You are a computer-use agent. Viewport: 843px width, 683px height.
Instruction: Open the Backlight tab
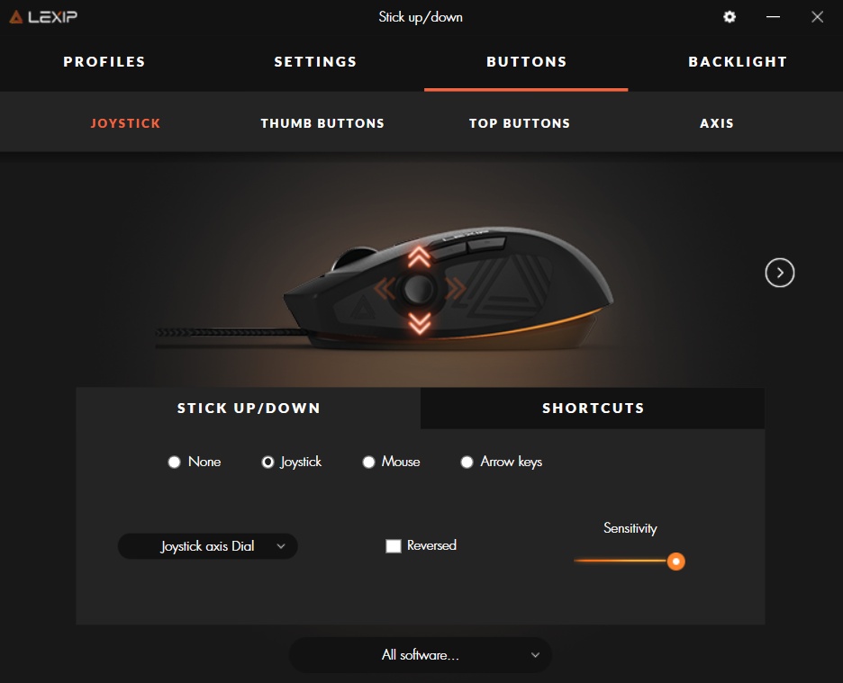(738, 62)
